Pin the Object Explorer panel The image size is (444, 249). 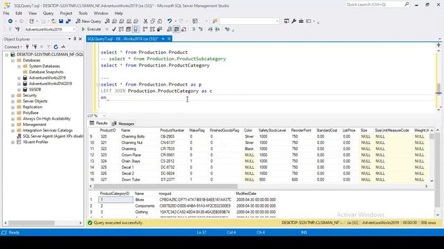[75, 39]
